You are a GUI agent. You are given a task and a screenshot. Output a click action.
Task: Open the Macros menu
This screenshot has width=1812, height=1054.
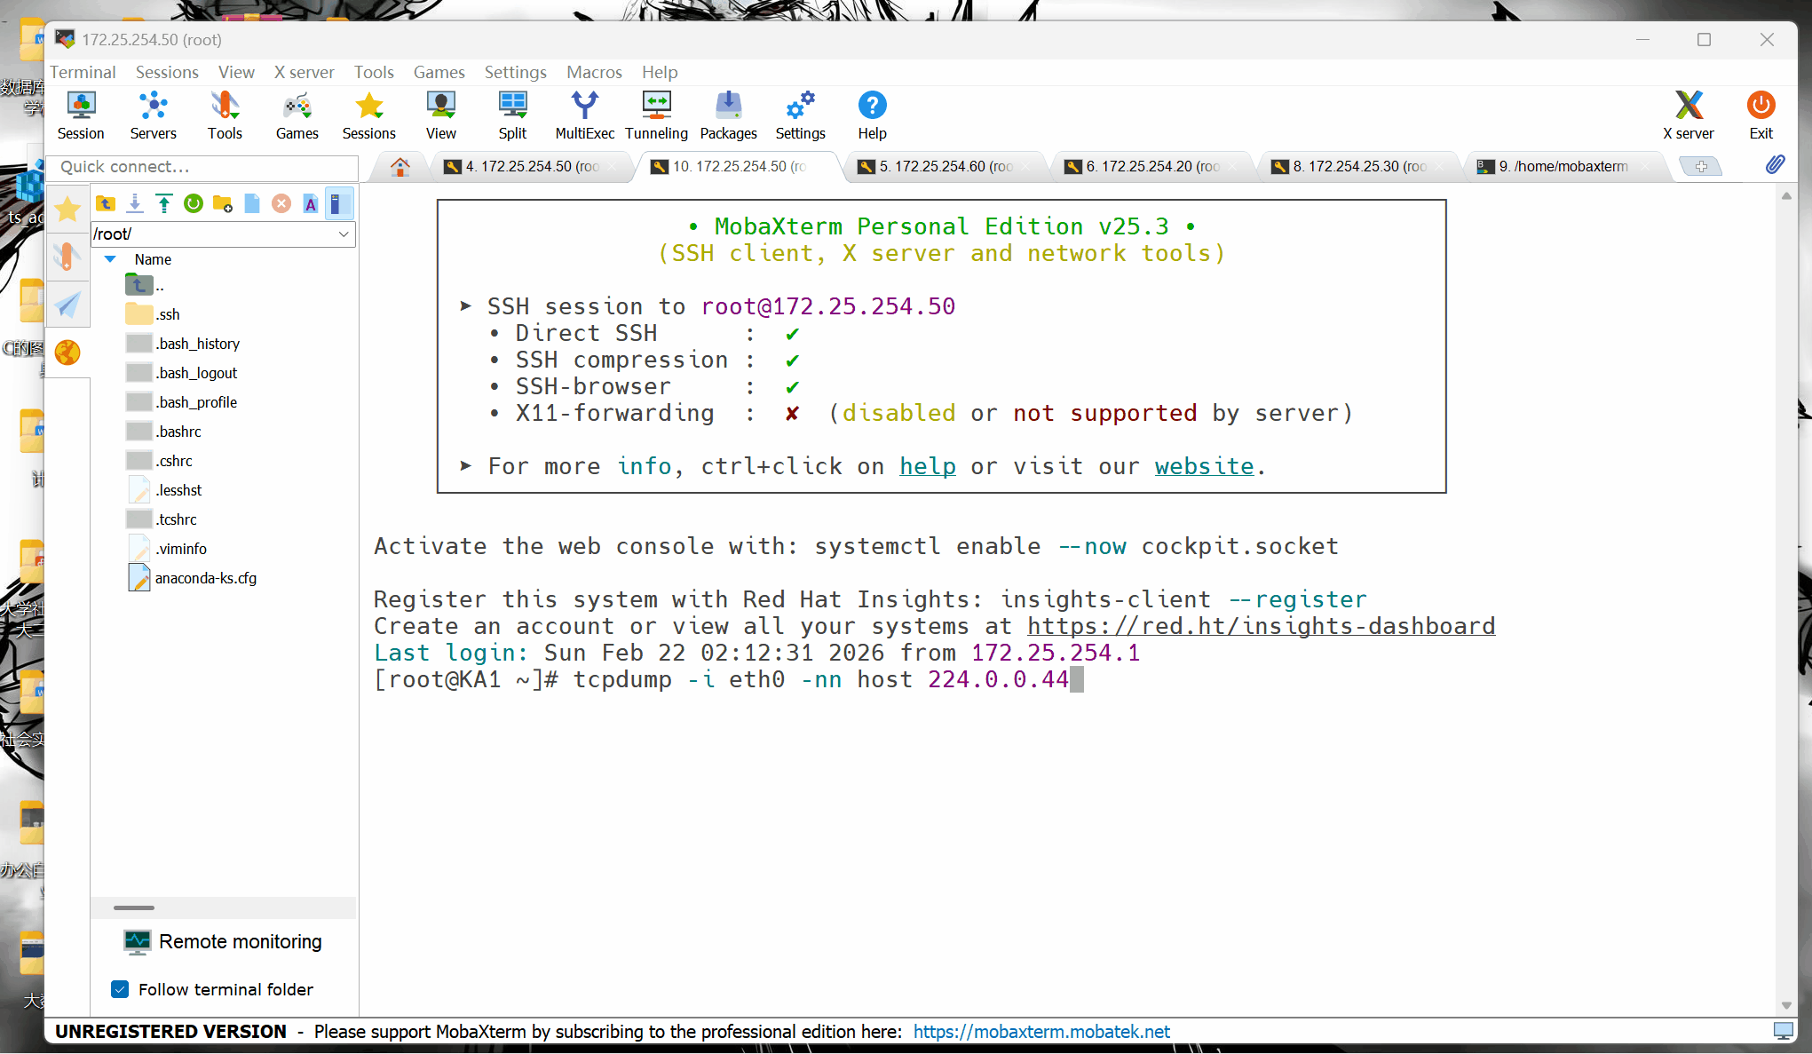pos(594,72)
